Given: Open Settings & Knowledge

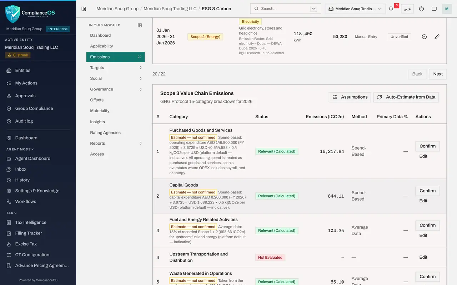Looking at the screenshot, I should [38, 191].
